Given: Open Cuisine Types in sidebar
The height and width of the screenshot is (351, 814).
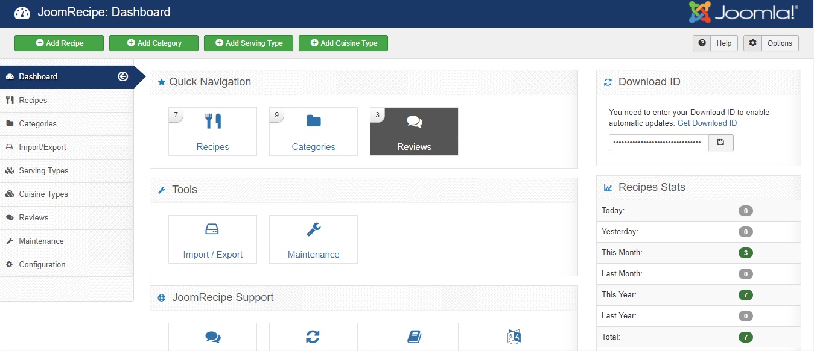Looking at the screenshot, I should click(x=66, y=194).
